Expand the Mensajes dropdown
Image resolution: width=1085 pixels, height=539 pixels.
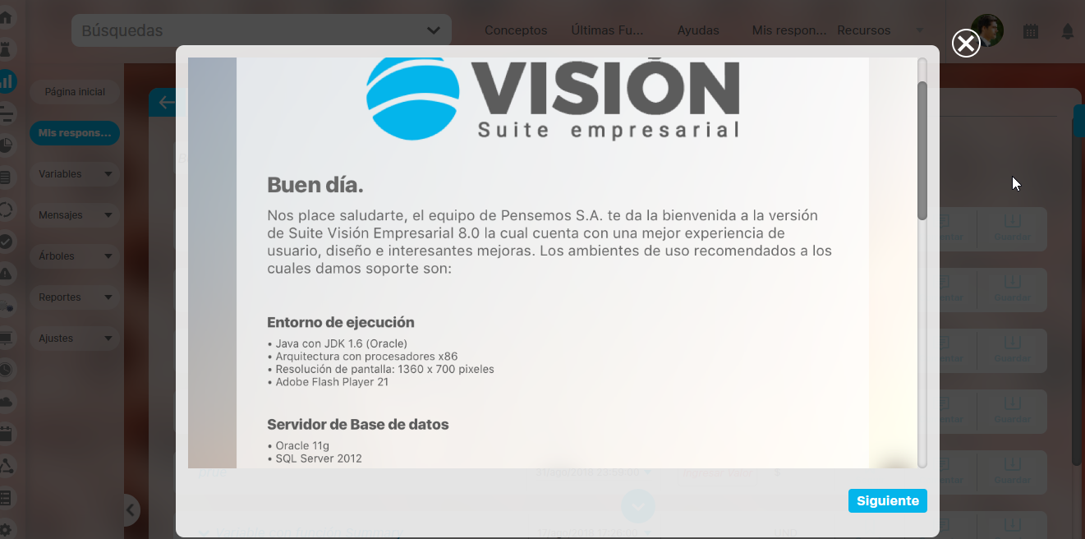coord(75,215)
